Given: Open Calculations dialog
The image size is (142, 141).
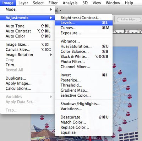Looking at the screenshot, I should click(x=27, y=89).
